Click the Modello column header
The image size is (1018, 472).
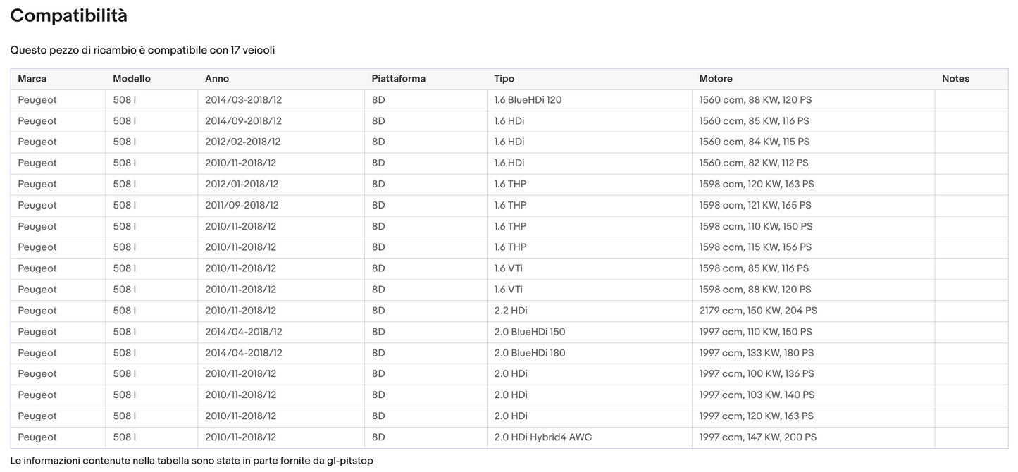(132, 79)
